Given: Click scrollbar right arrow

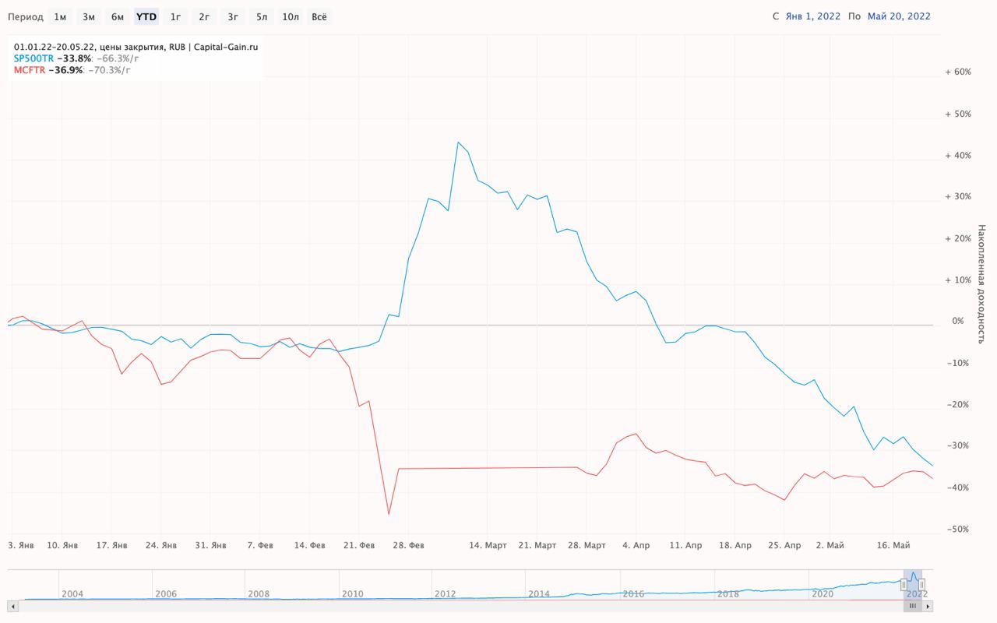Looking at the screenshot, I should point(928,606).
